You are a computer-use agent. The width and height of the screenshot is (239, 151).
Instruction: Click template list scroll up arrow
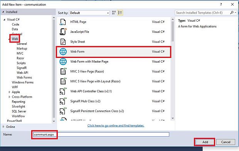pyautogui.click(x=173, y=19)
